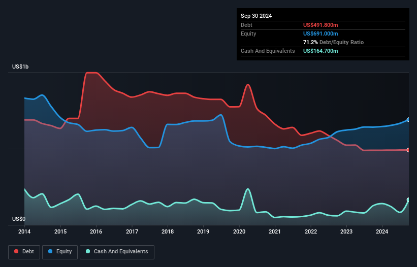Click the 2016 axis label
The height and width of the screenshot is (267, 417).
pos(96,231)
